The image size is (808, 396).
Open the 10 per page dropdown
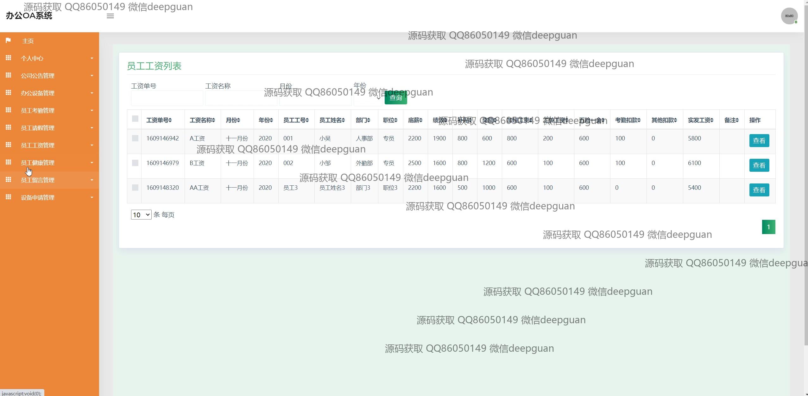(141, 215)
